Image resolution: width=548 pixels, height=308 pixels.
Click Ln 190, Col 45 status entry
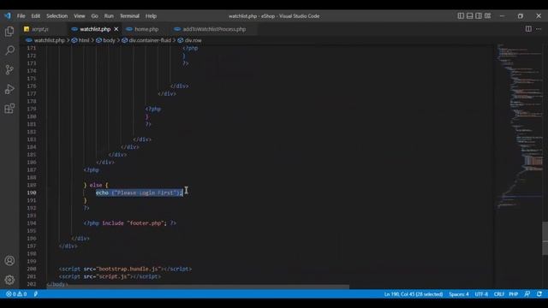(414, 294)
